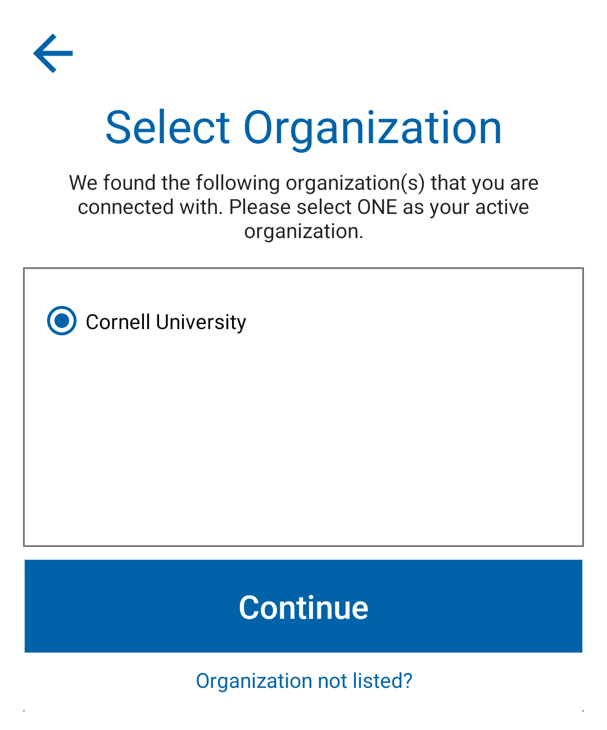Return to previous screen via top-left arrow
The height and width of the screenshot is (730, 607).
point(53,53)
